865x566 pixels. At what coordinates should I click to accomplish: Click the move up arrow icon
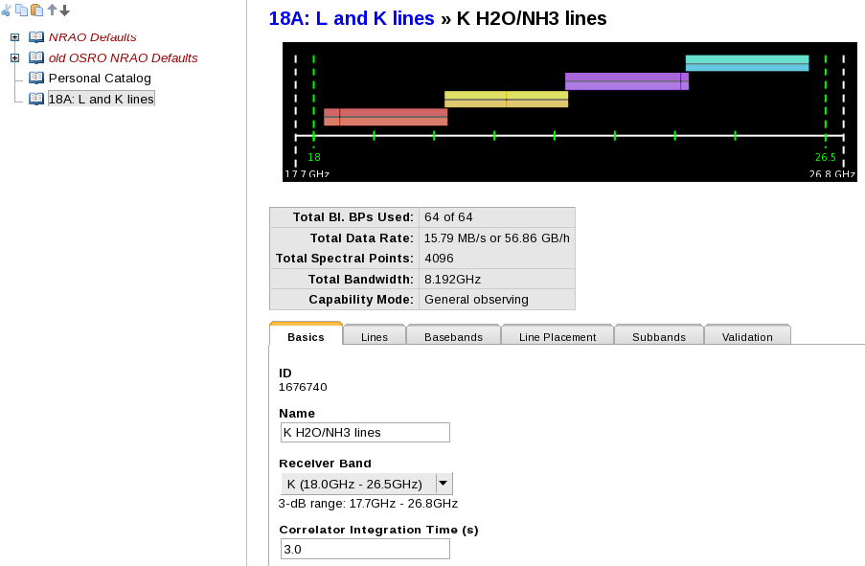click(53, 10)
